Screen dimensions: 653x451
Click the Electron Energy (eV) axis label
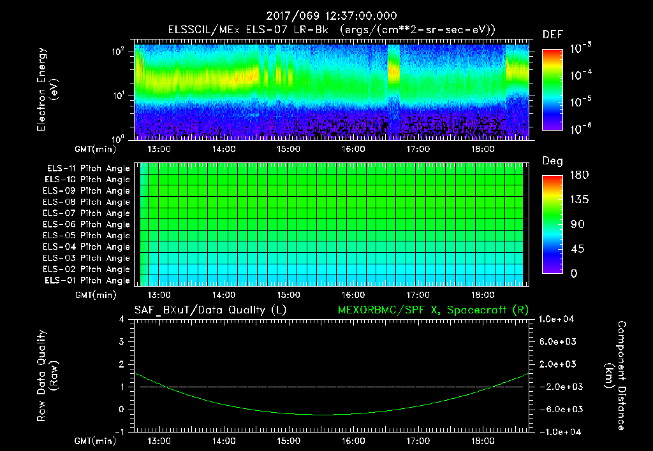(x=47, y=89)
